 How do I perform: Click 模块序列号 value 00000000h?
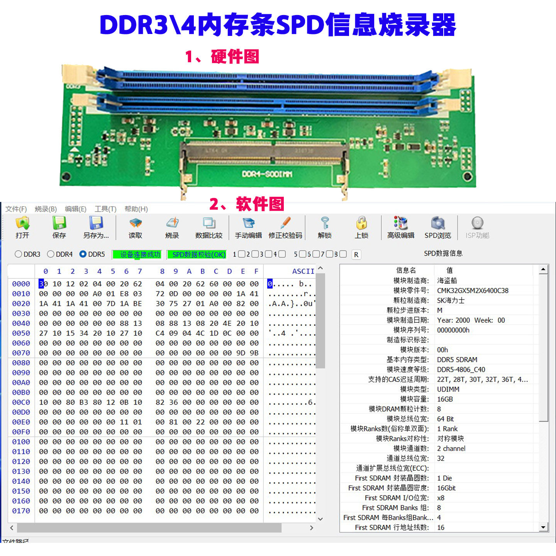click(453, 330)
